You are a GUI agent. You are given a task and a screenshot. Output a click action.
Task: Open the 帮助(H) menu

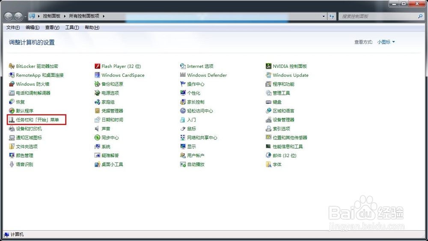[92, 27]
